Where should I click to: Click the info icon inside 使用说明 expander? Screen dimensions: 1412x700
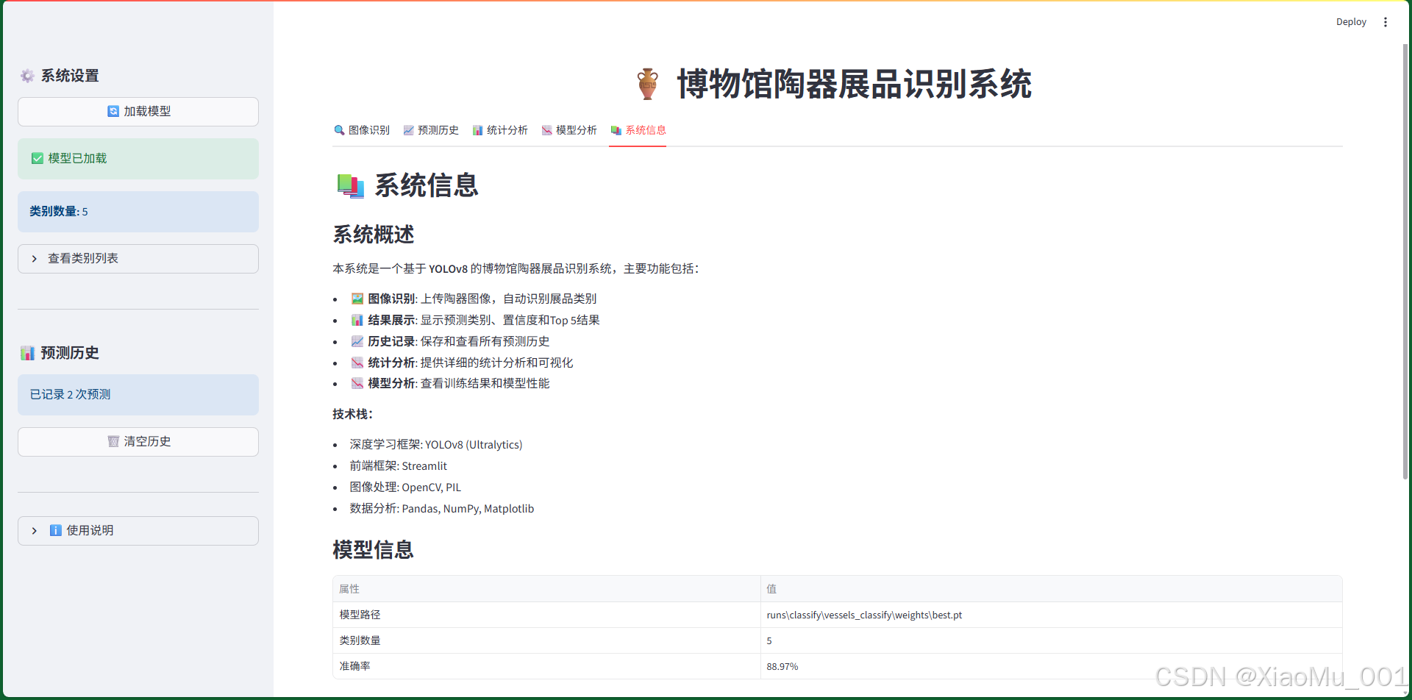tap(56, 529)
